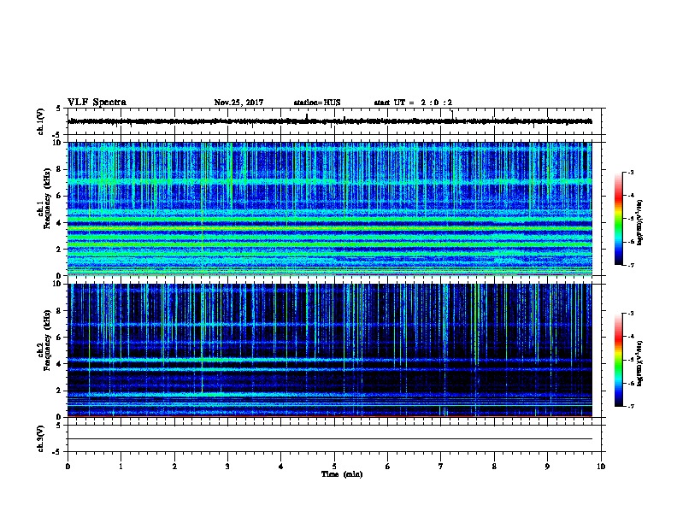Click the "7" tick on the time axis
Image resolution: width=677 pixels, height=523 pixels.
(441, 467)
